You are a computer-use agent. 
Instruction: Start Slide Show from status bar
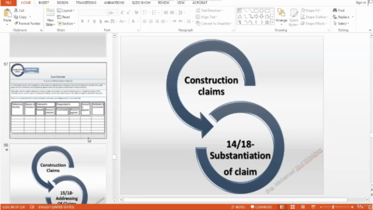click(314, 207)
